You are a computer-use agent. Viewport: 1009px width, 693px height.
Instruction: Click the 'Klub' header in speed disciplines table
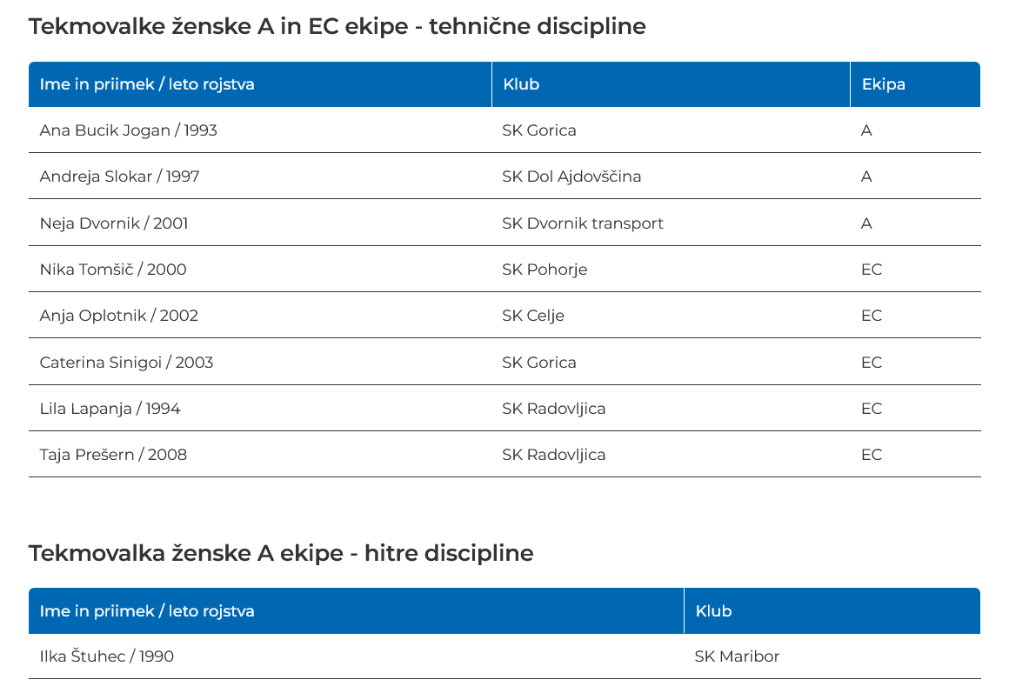tap(713, 611)
